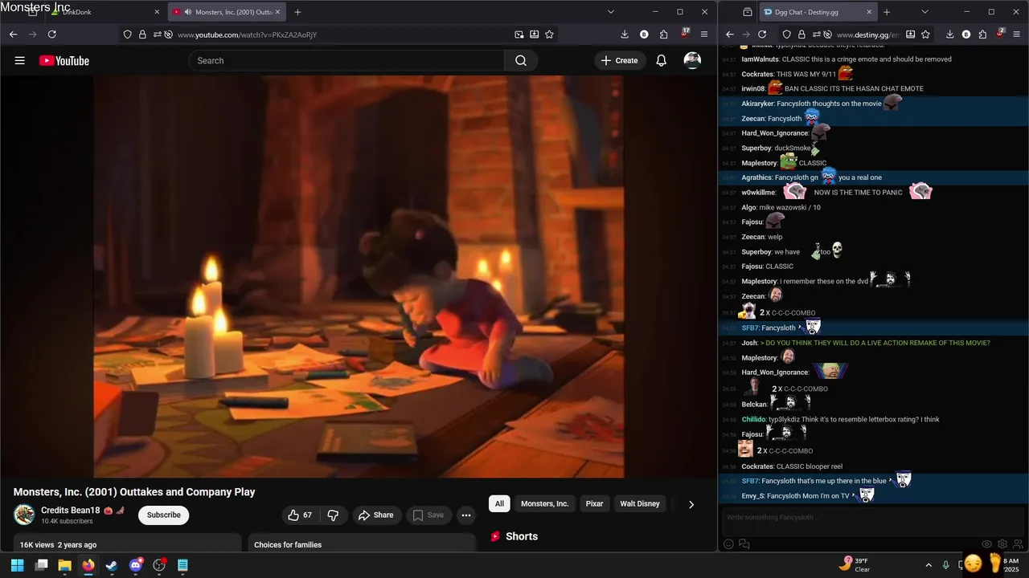This screenshot has height=578, width=1029.
Task: Open Firefox menu in Destiny.gg window
Action: click(x=1019, y=35)
